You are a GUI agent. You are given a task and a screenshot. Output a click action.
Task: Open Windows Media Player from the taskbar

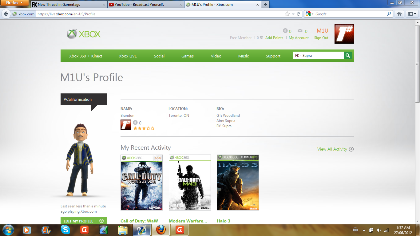coord(27,230)
